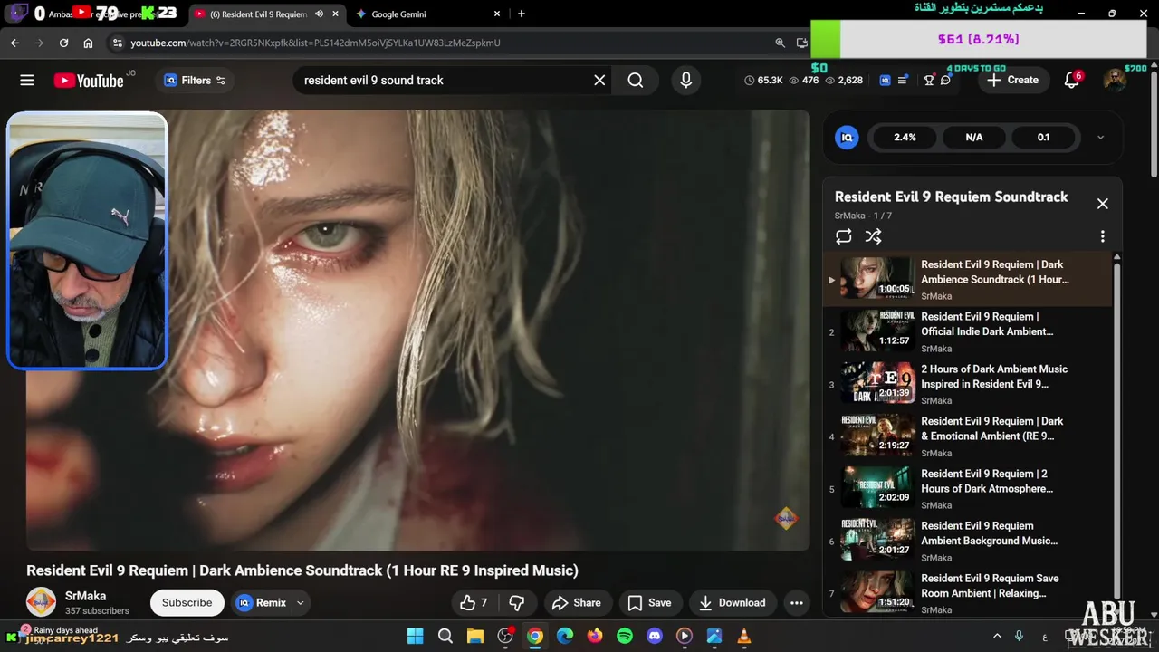Close the Google Gemini tab
This screenshot has height=652, width=1159.
(496, 14)
